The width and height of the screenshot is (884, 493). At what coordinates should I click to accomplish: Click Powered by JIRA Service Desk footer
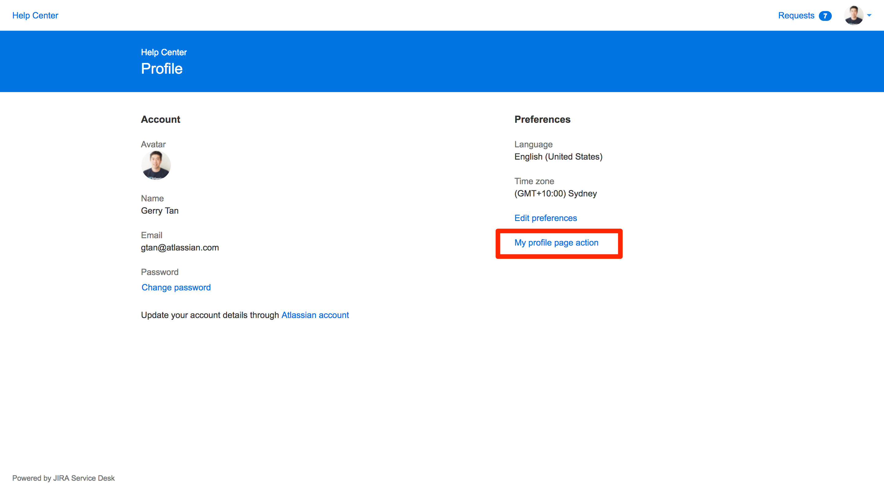[x=64, y=478]
